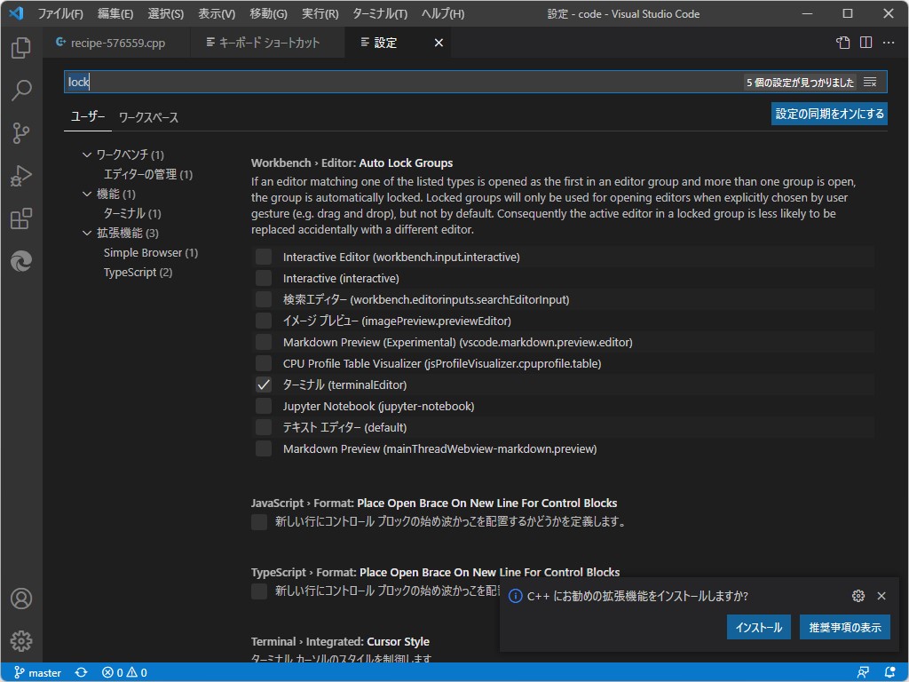Select the ワークスペース settings scope tab

tap(148, 117)
